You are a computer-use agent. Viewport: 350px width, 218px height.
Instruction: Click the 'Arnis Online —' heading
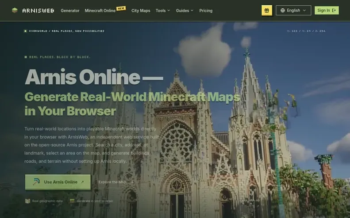94,77
